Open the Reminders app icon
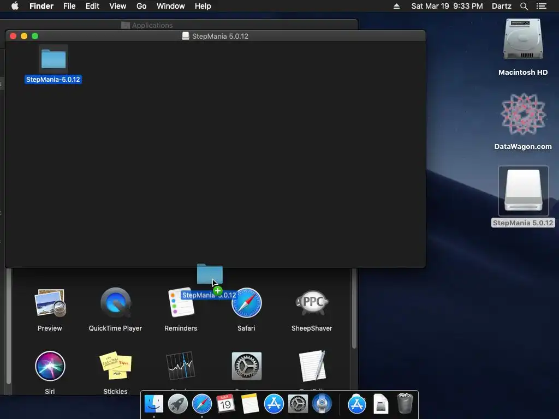 click(x=181, y=303)
